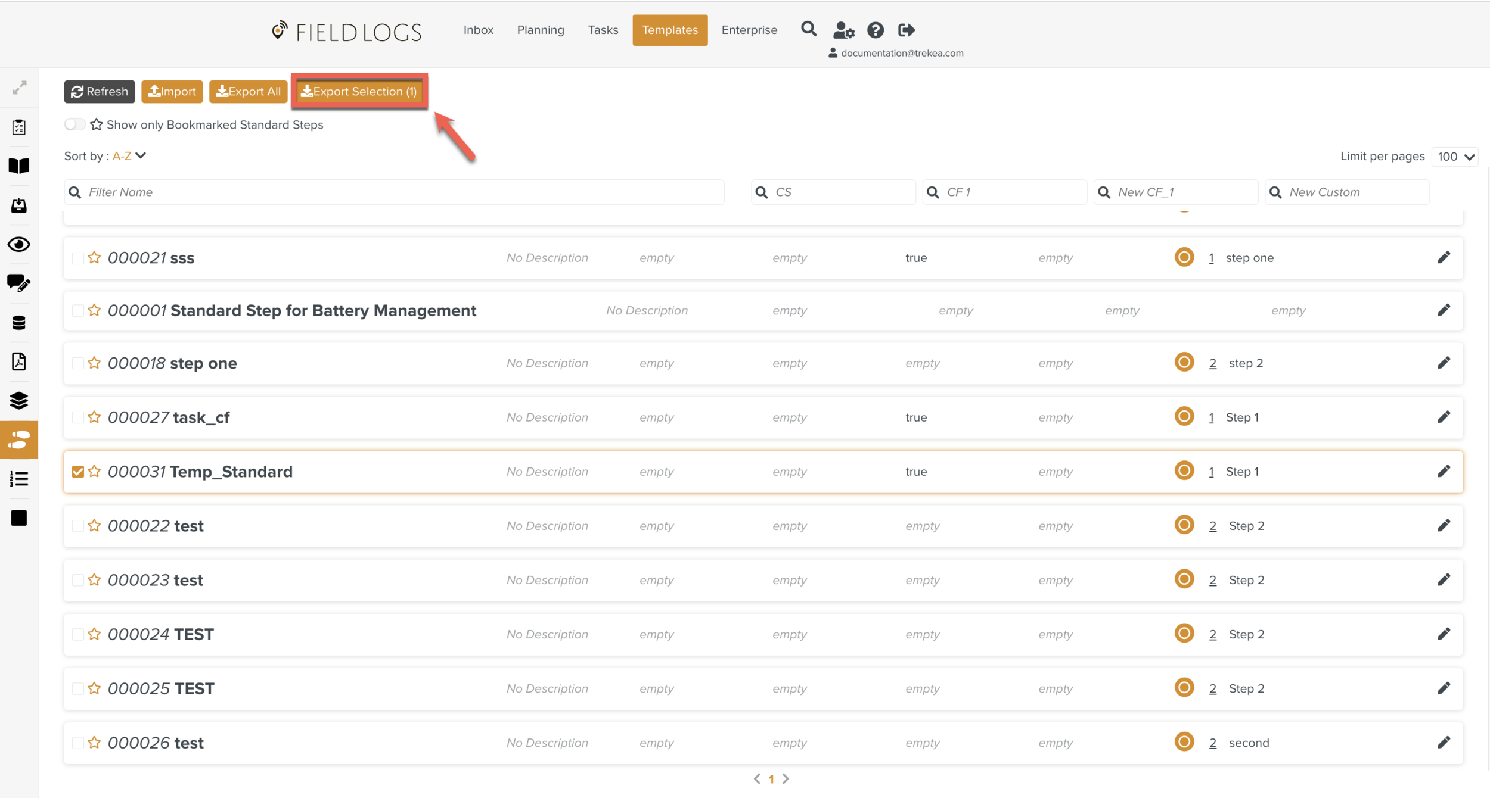Open user settings gear icon in header
The height and width of the screenshot is (798, 1490).
coord(843,30)
